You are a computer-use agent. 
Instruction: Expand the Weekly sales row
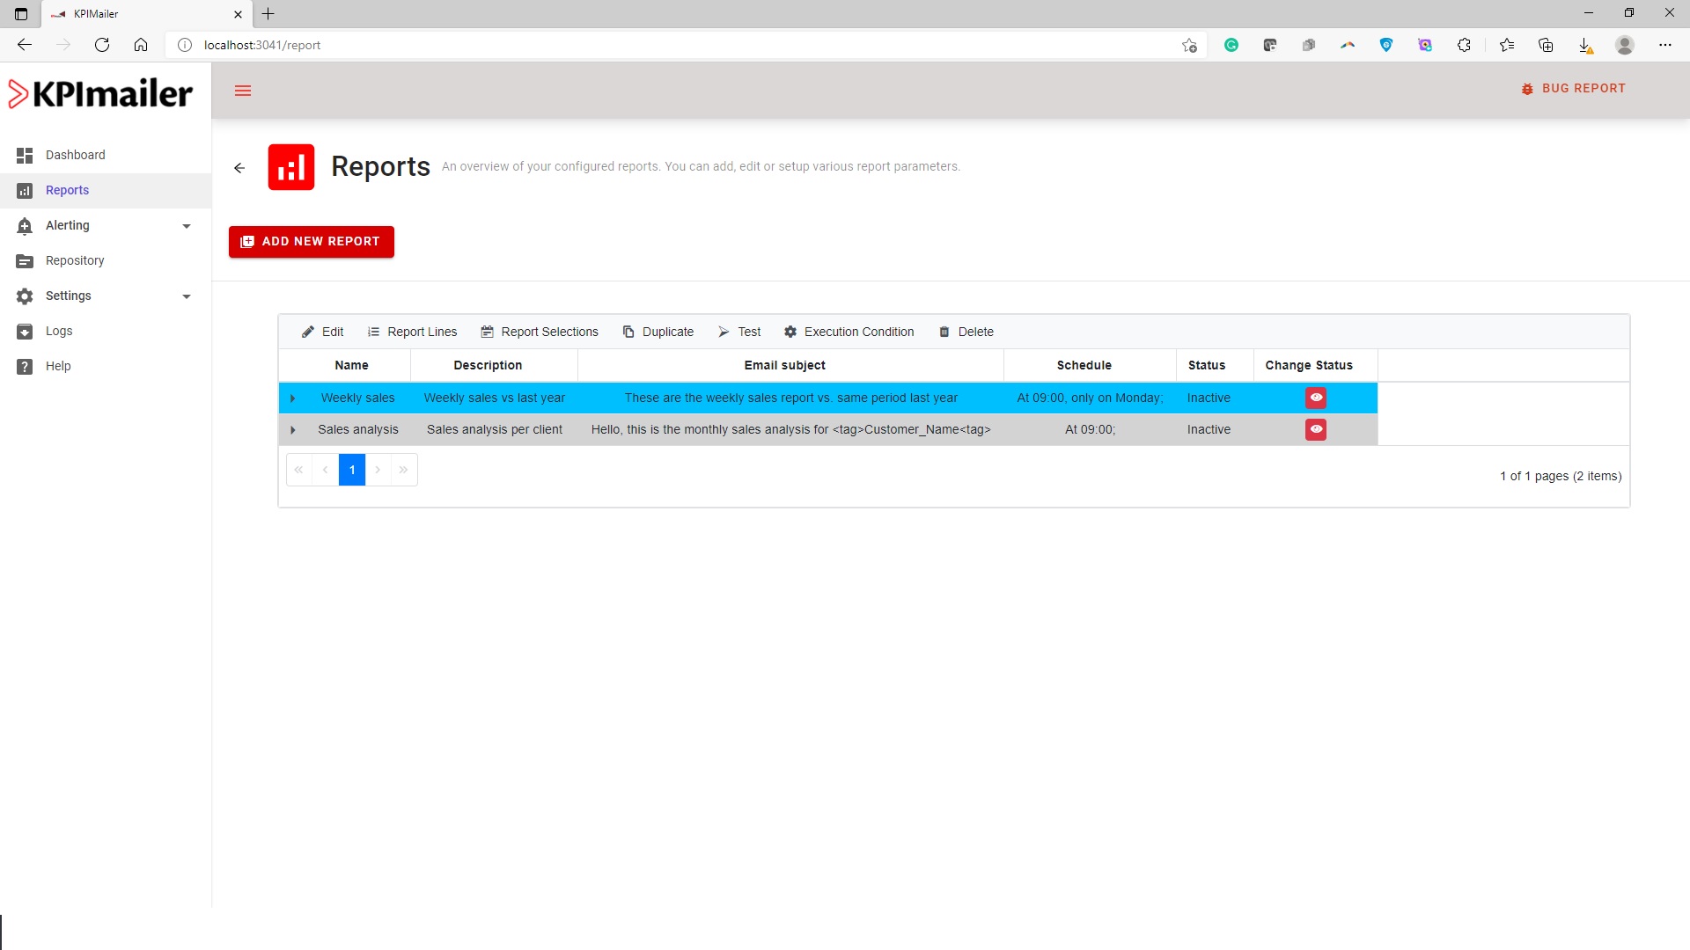click(x=293, y=398)
